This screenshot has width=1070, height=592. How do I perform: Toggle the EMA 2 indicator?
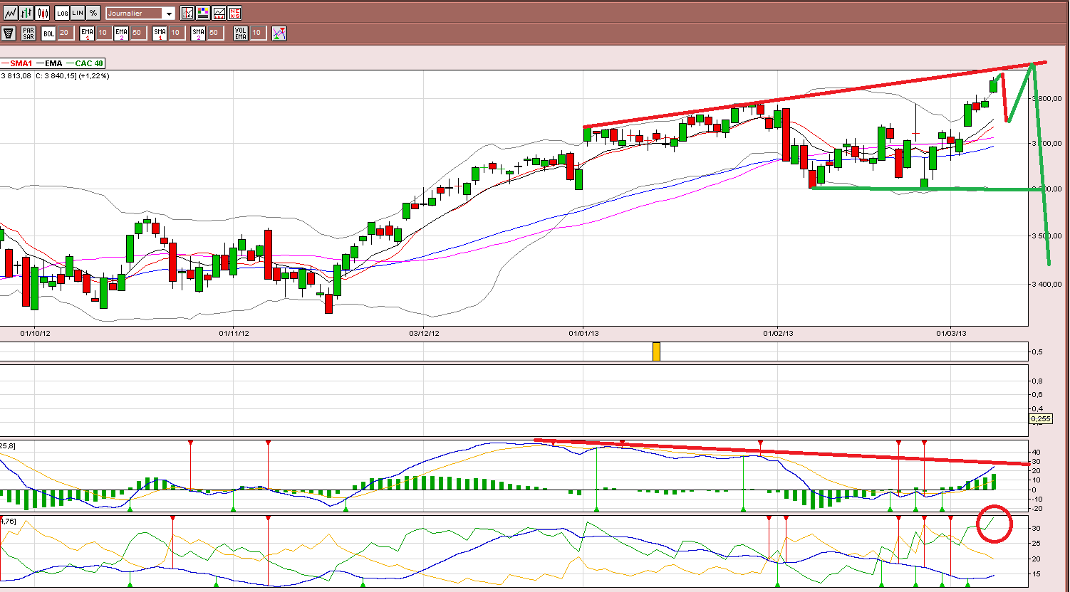pyautogui.click(x=121, y=33)
